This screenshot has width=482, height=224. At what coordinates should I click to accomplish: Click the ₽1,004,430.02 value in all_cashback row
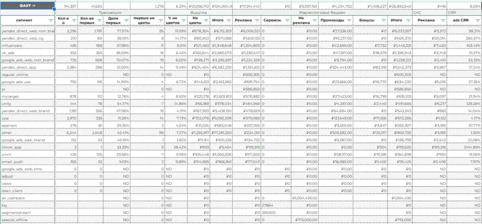click(x=305, y=198)
